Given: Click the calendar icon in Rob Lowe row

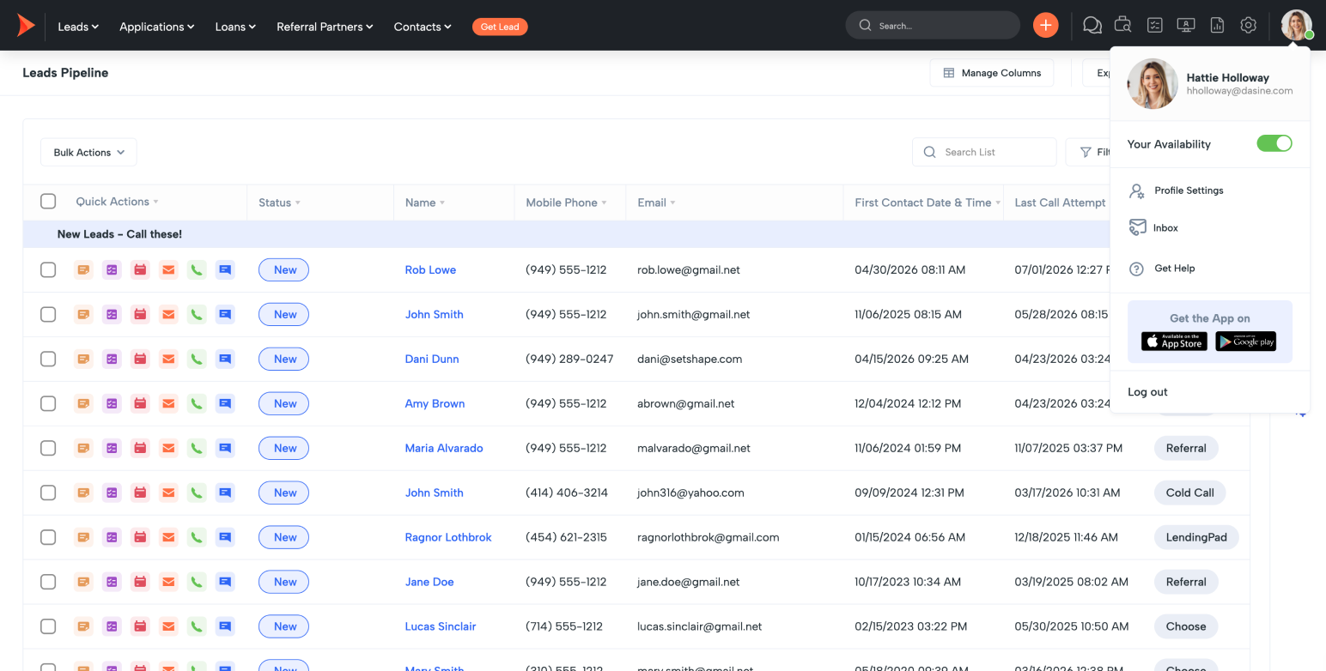Looking at the screenshot, I should pyautogui.click(x=140, y=269).
